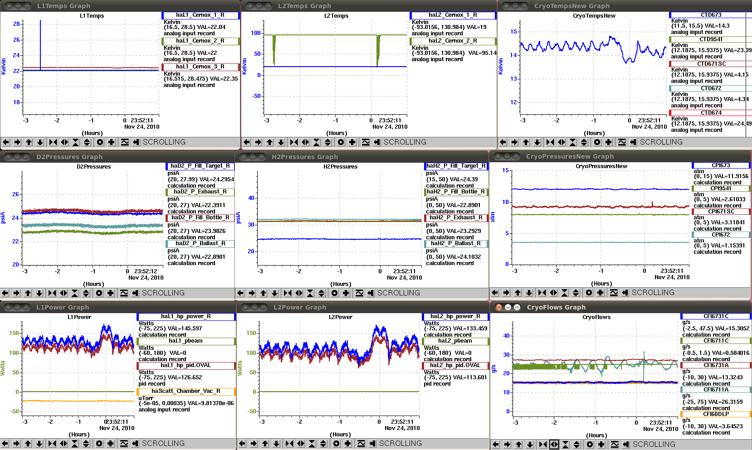Zoom in on X axis in L1Temps Graph
This screenshot has height=450, width=752.
click(53, 142)
